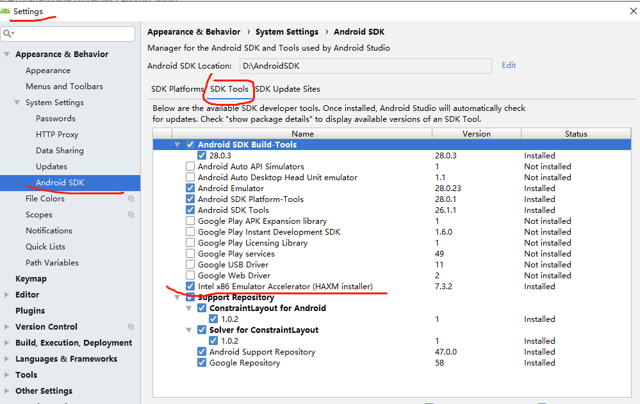The image size is (640, 404).
Task: Uncheck ConstraintLayout 1.0.2 version checkbox
Action: click(x=213, y=319)
